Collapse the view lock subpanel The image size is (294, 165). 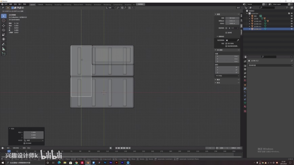pyautogui.click(x=217, y=36)
